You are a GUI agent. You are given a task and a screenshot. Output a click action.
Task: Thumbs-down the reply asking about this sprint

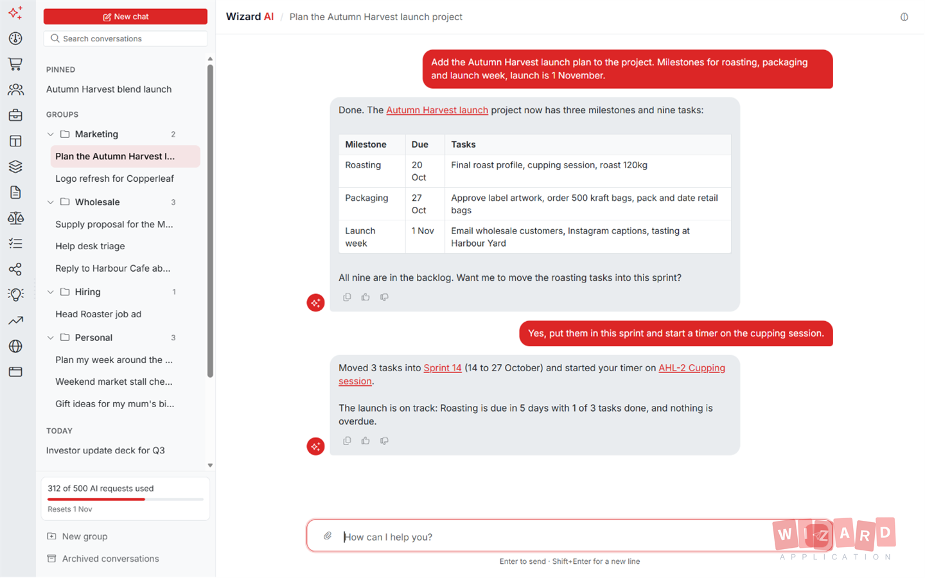384,297
